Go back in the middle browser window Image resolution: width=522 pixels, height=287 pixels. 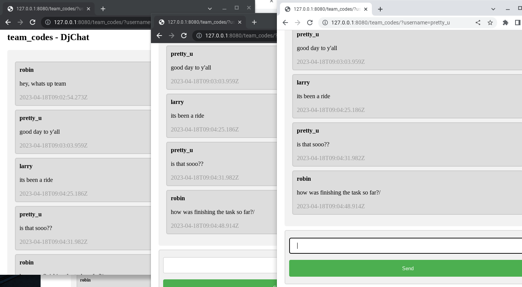pyautogui.click(x=159, y=36)
